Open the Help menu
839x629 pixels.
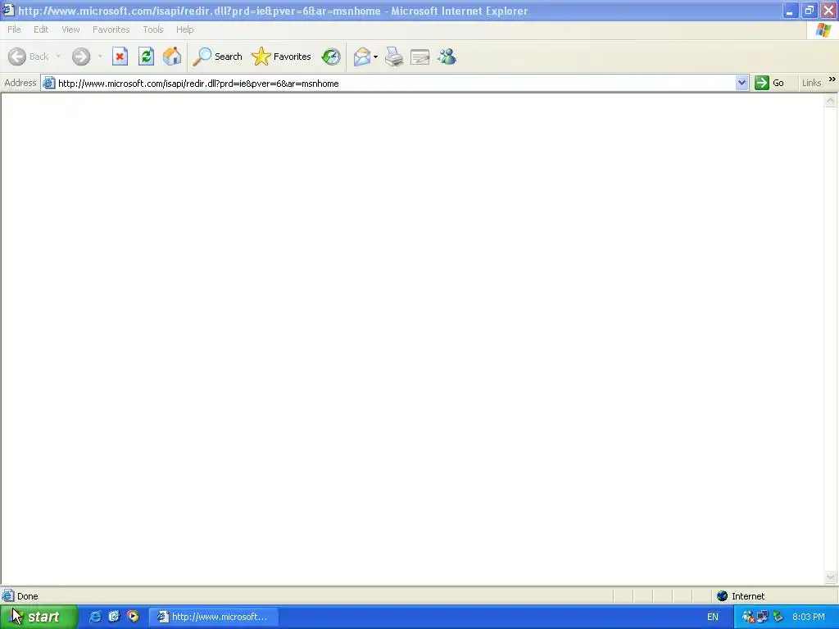184,29
